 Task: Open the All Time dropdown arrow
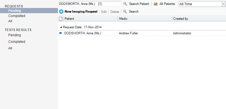[x=224, y=4]
